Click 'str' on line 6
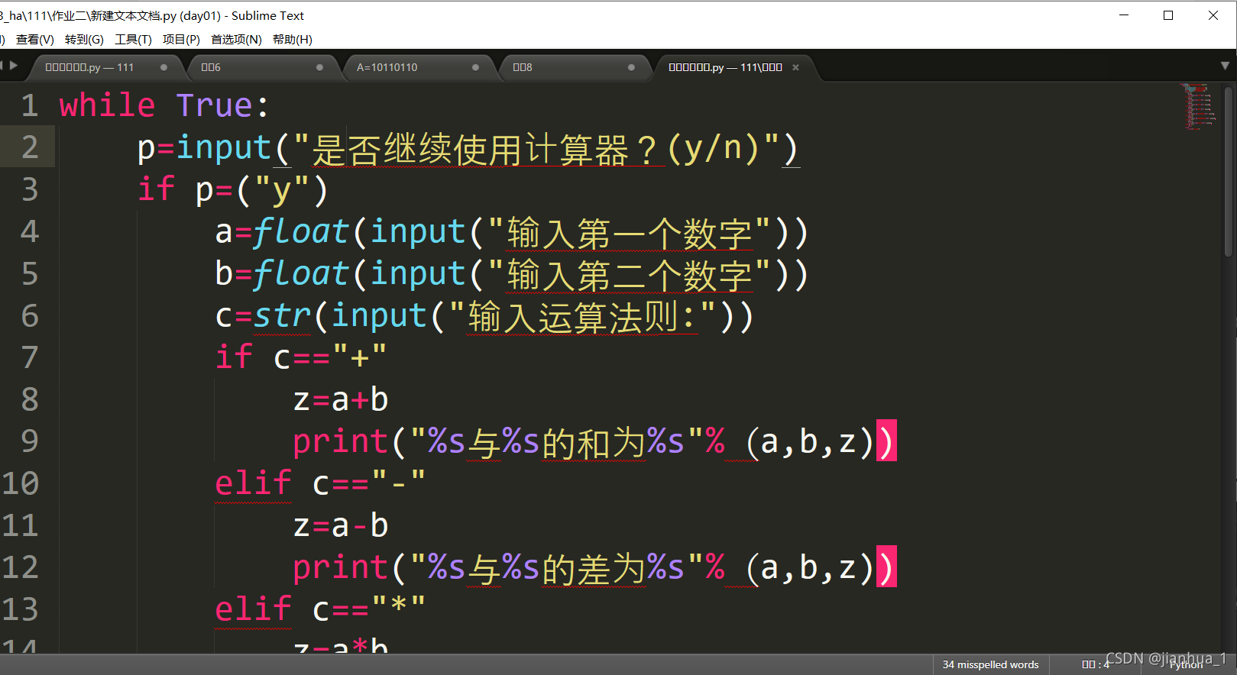1237x675 pixels. coord(282,316)
